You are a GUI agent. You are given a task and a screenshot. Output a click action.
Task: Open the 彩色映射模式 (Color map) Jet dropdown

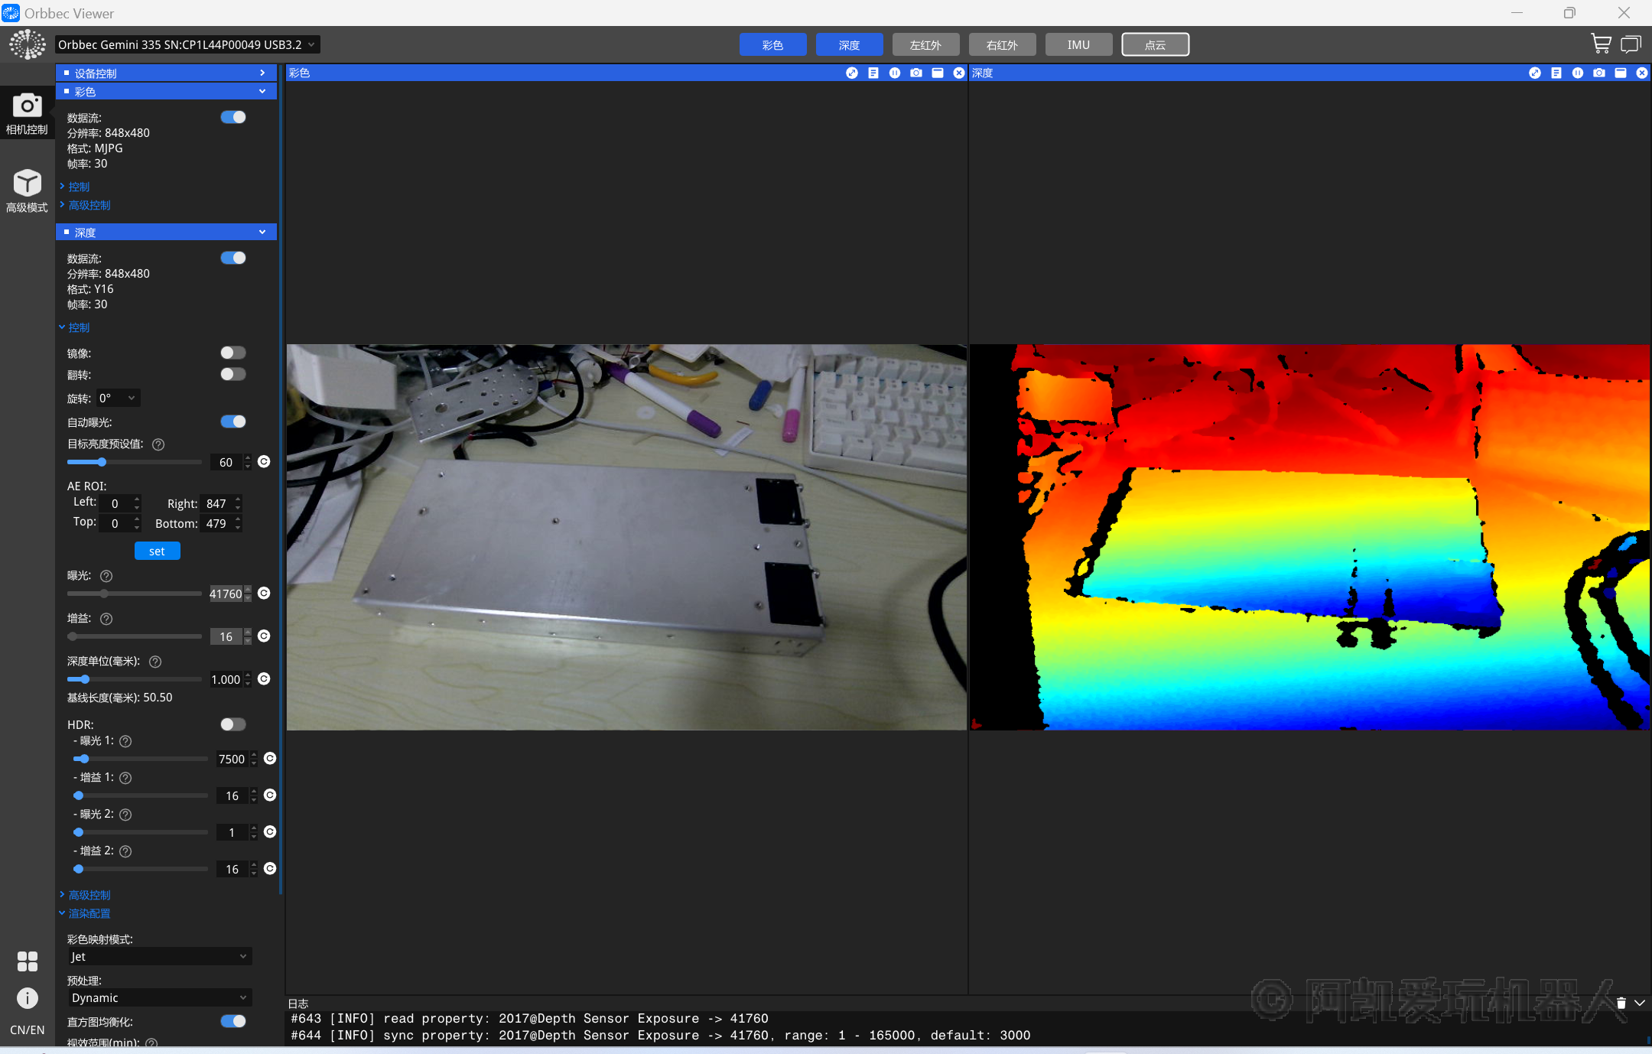(159, 956)
